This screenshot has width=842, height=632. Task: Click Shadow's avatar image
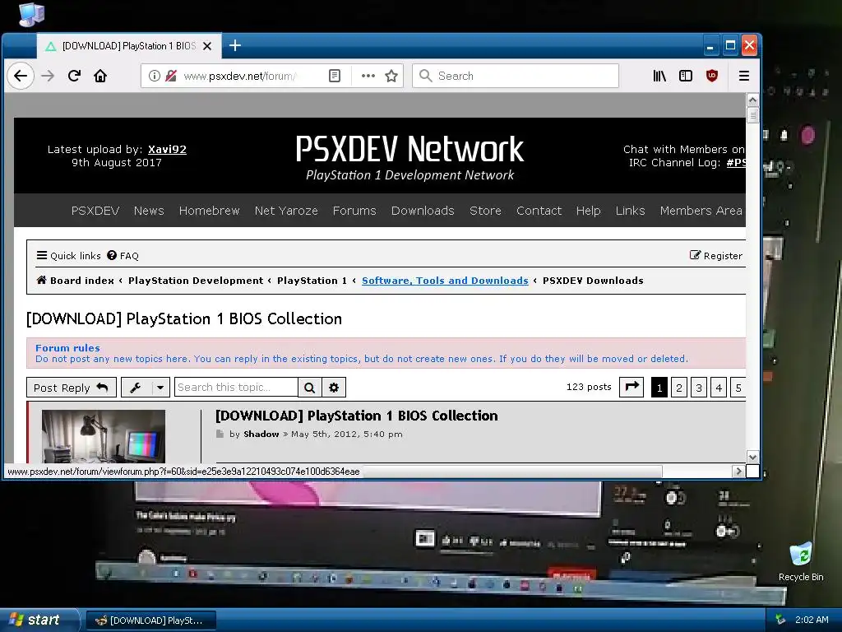tap(104, 436)
